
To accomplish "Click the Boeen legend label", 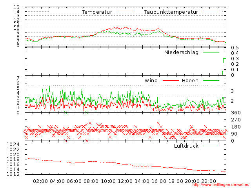I will tap(190, 80).
